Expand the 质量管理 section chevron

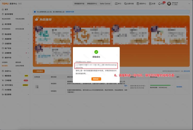coord(28,39)
